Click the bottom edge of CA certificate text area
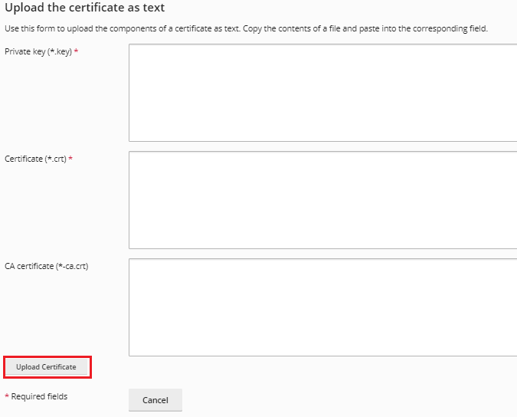The width and height of the screenshot is (517, 417). pyautogui.click(x=322, y=355)
